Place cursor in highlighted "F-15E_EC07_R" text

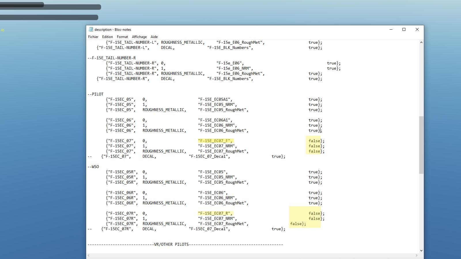click(215, 213)
